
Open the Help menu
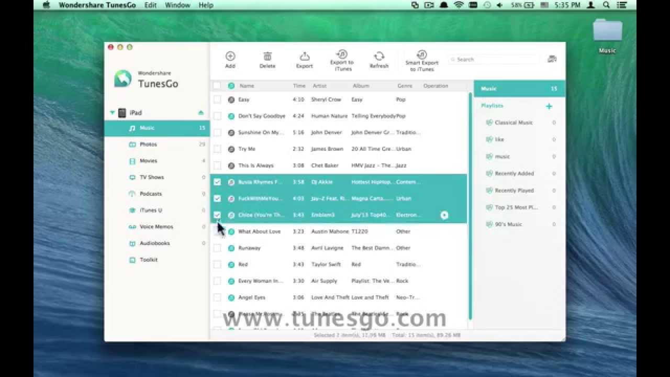pos(206,5)
